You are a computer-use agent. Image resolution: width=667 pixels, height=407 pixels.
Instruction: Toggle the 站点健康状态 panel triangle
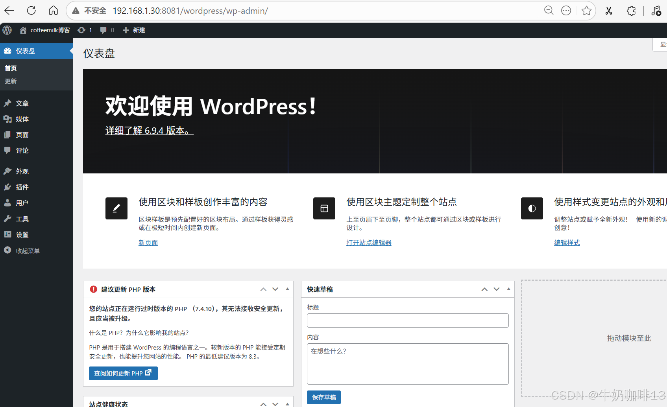287,404
